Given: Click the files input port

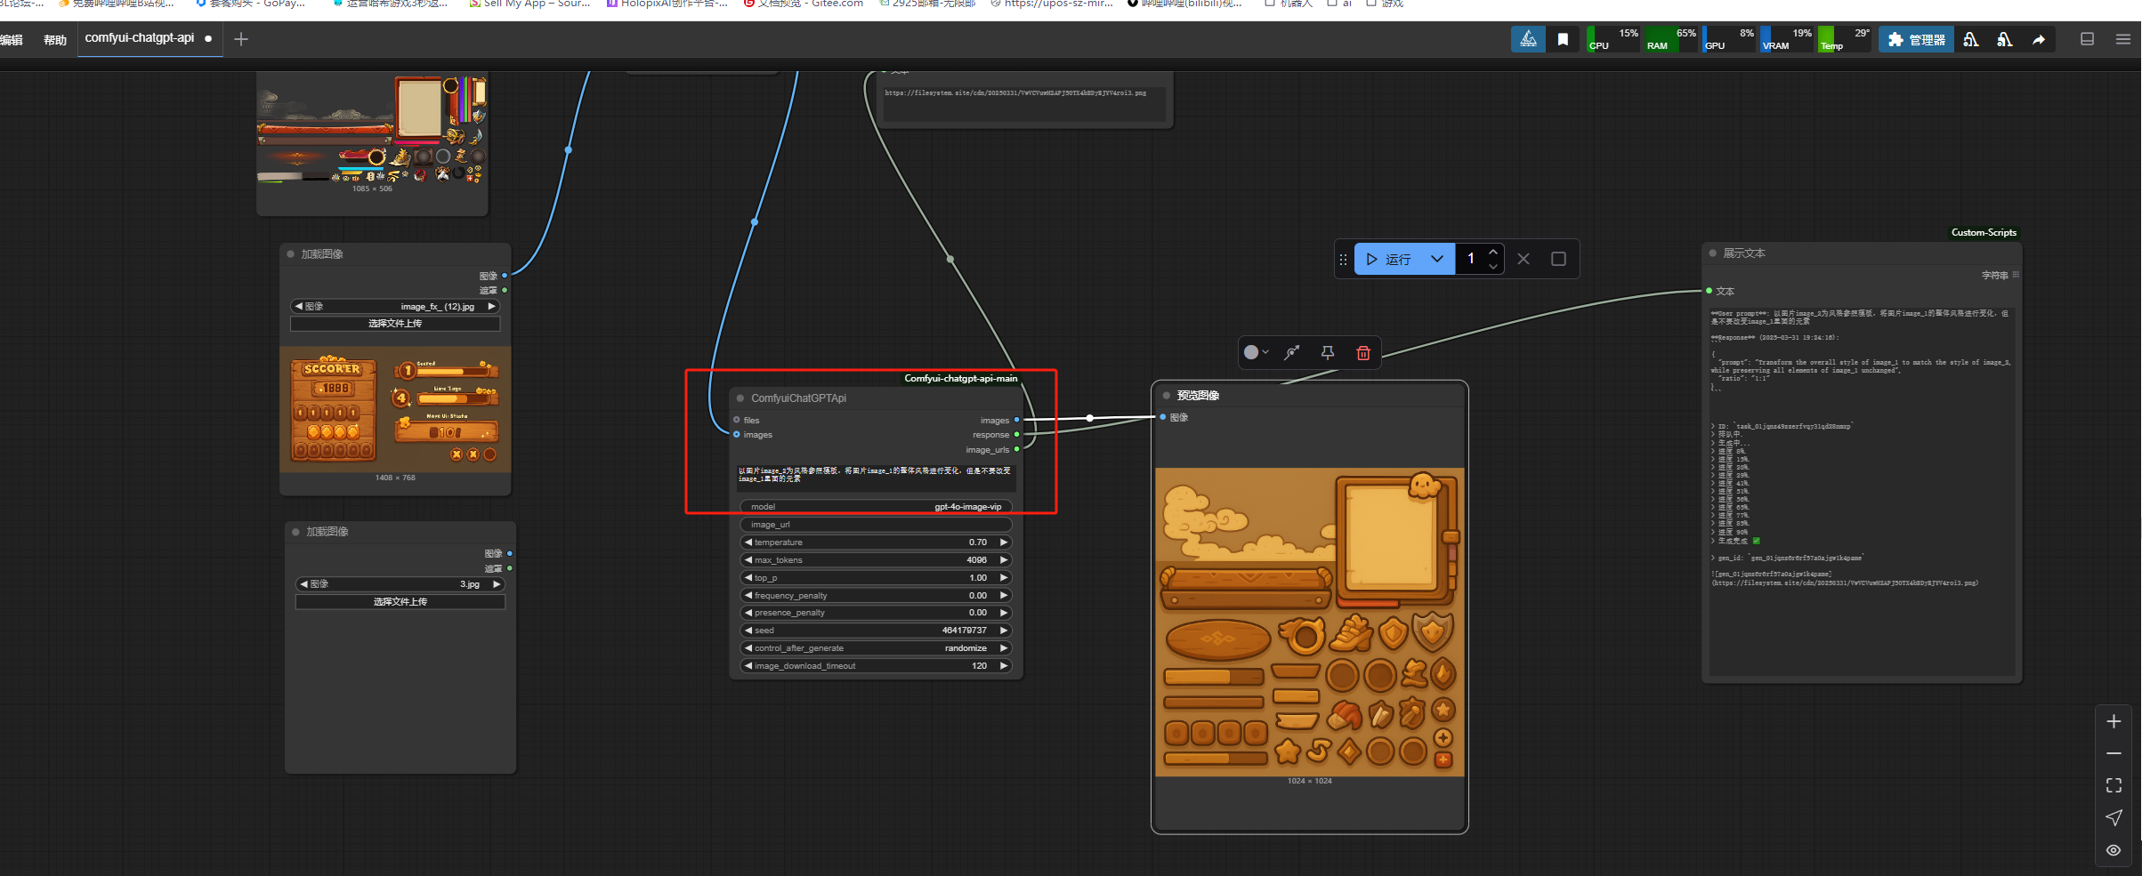Looking at the screenshot, I should (x=736, y=420).
